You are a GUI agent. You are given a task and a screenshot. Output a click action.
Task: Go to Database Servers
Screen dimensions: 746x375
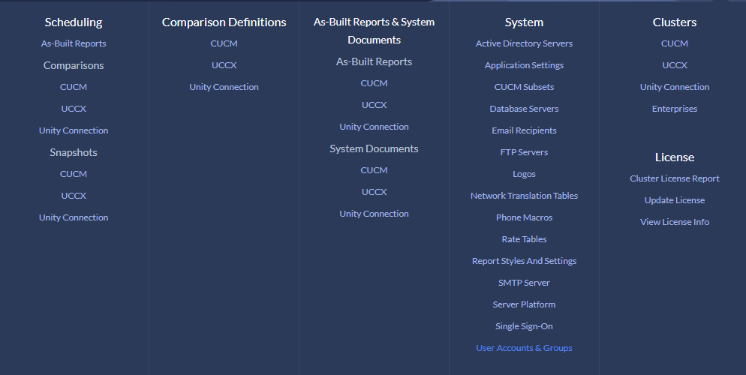[x=524, y=109]
